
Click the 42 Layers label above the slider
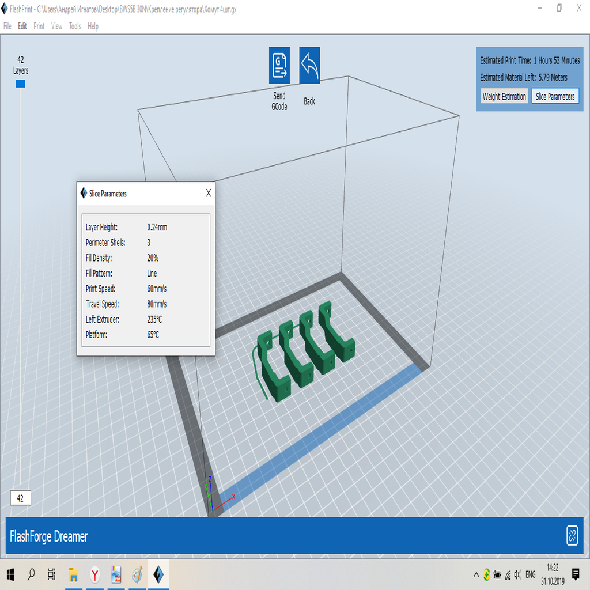tap(21, 65)
